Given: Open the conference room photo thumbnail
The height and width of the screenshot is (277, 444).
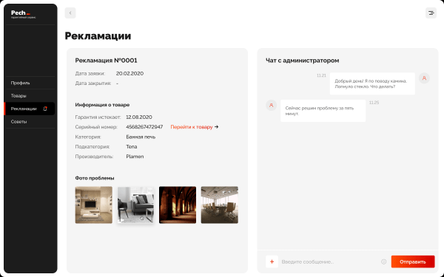Looking at the screenshot, I should click(x=220, y=205).
